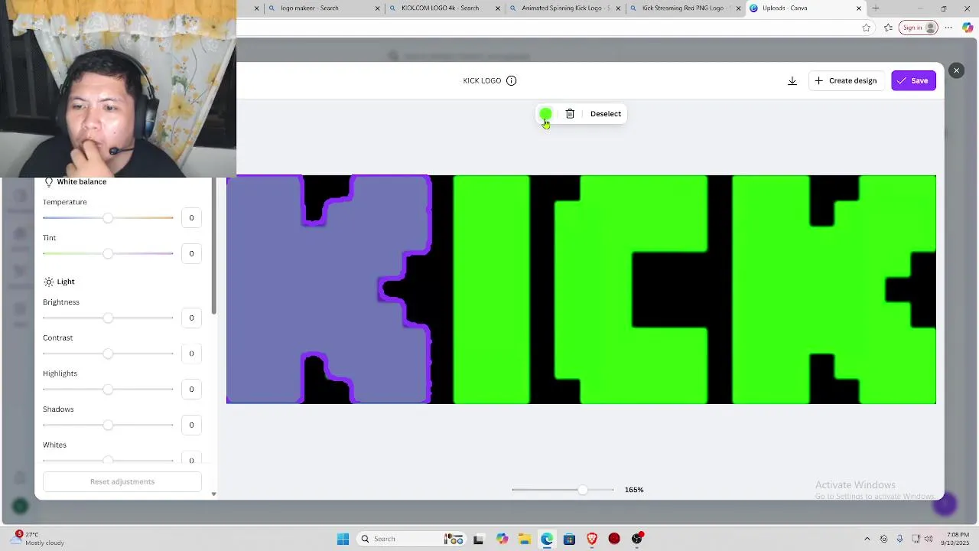The image size is (979, 551).
Task: Close the logo makeer Search tab
Action: [377, 8]
